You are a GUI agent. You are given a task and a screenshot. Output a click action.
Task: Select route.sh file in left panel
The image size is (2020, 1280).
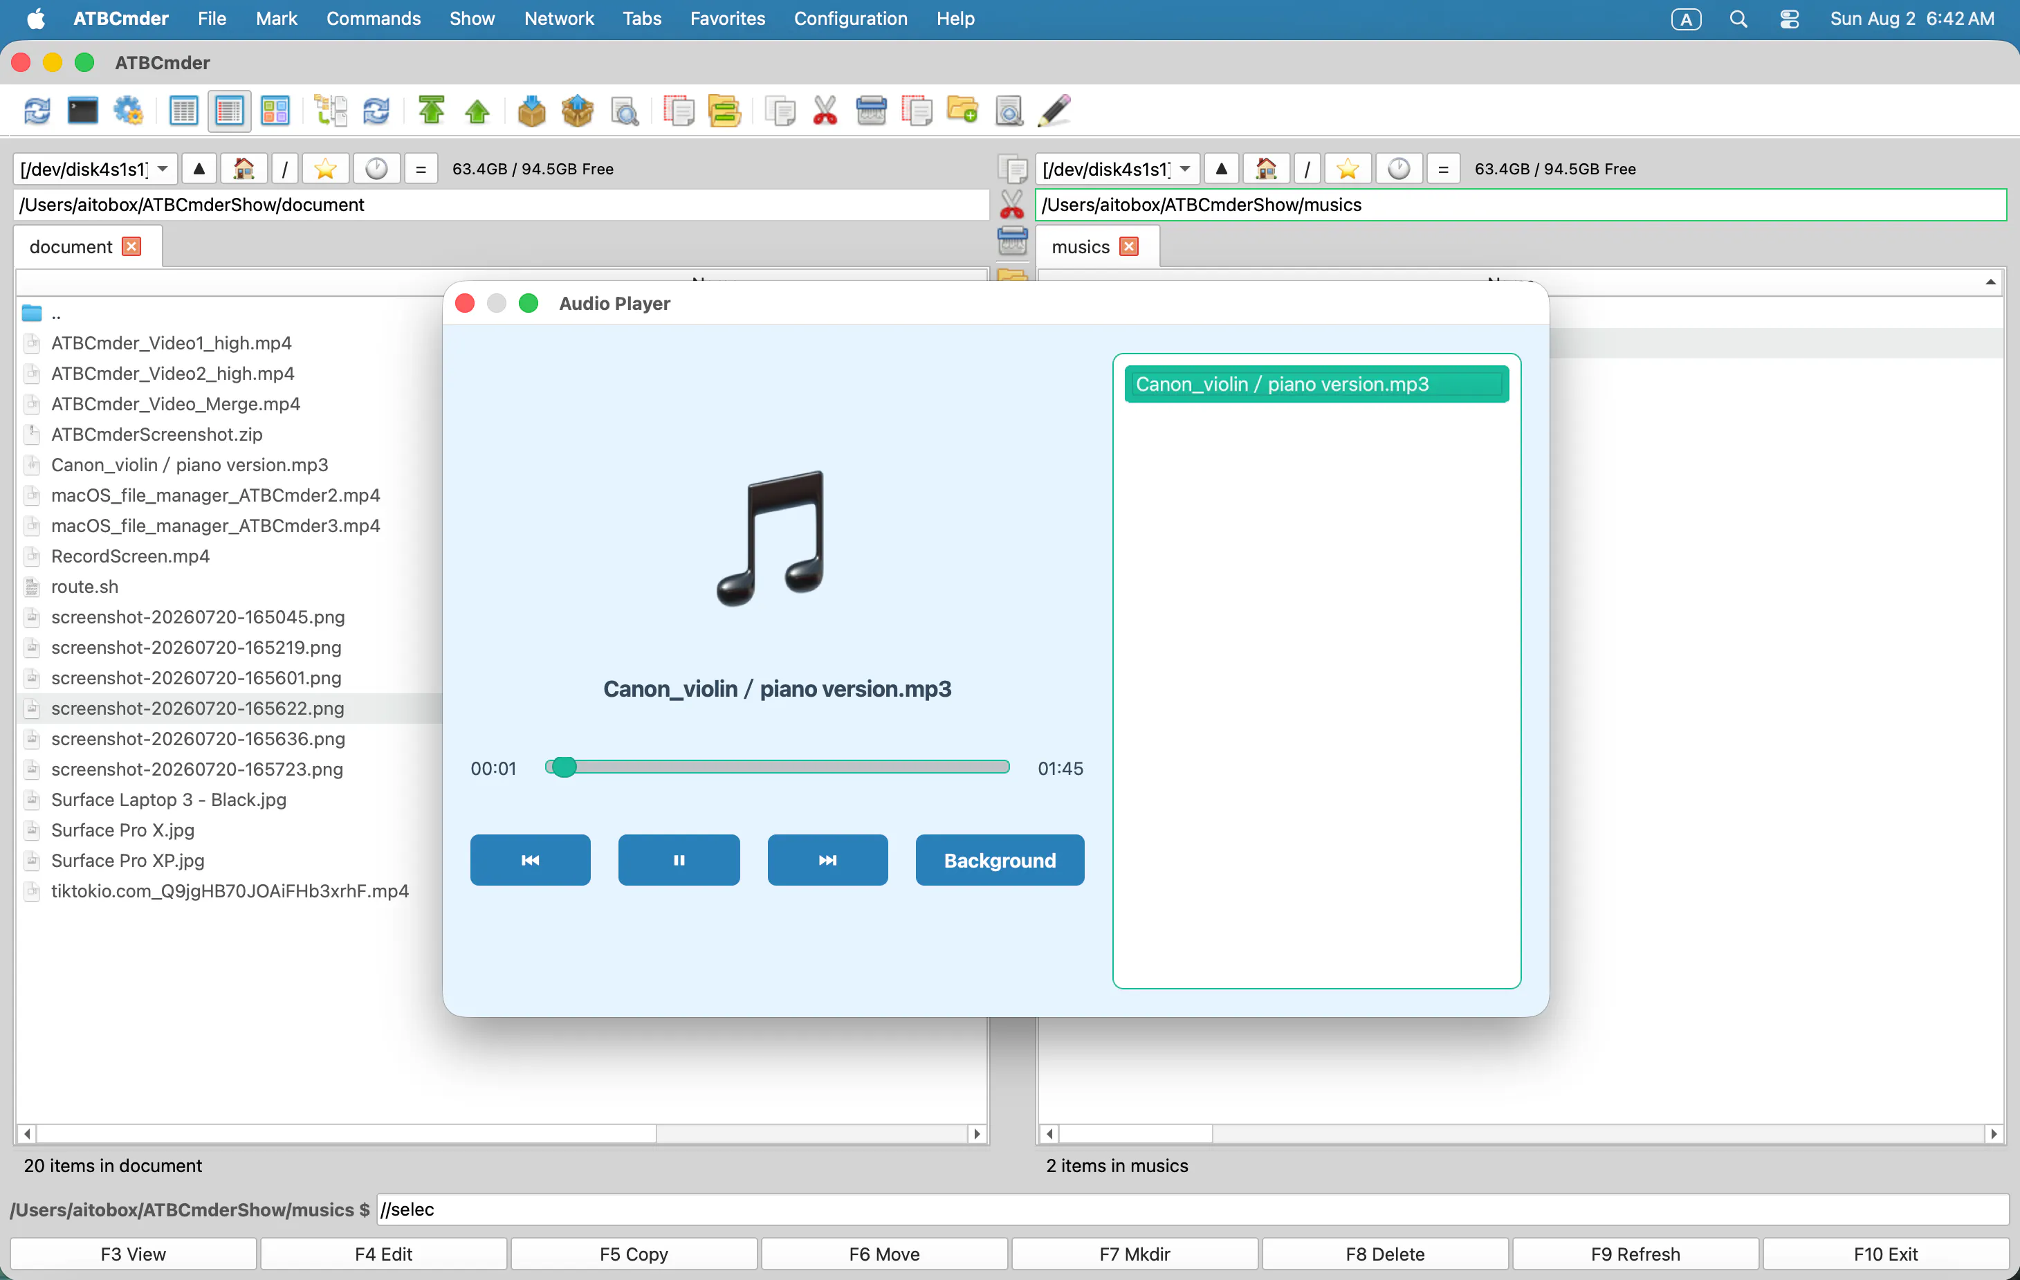pos(84,586)
